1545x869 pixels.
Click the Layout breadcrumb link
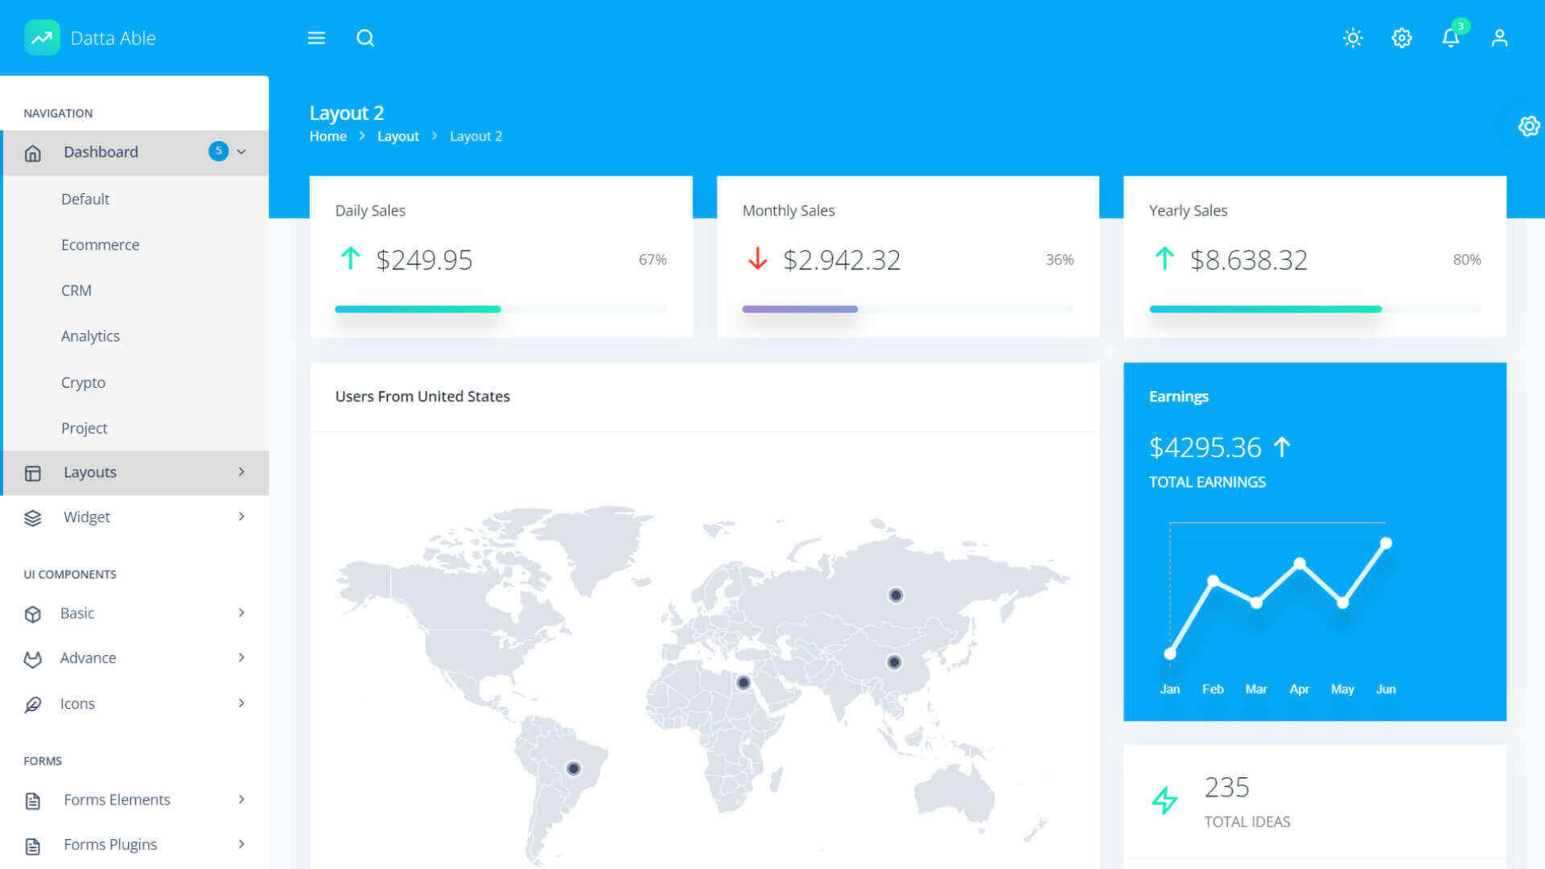(398, 136)
